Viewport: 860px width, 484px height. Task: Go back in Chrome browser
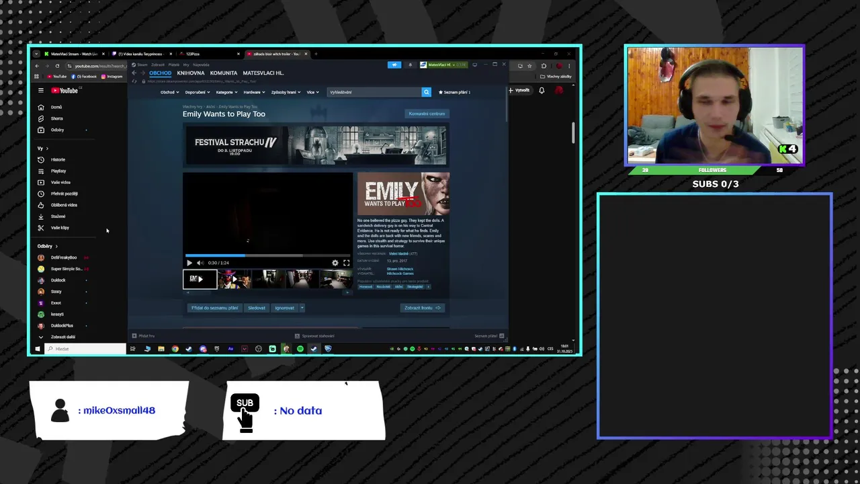pos(37,66)
